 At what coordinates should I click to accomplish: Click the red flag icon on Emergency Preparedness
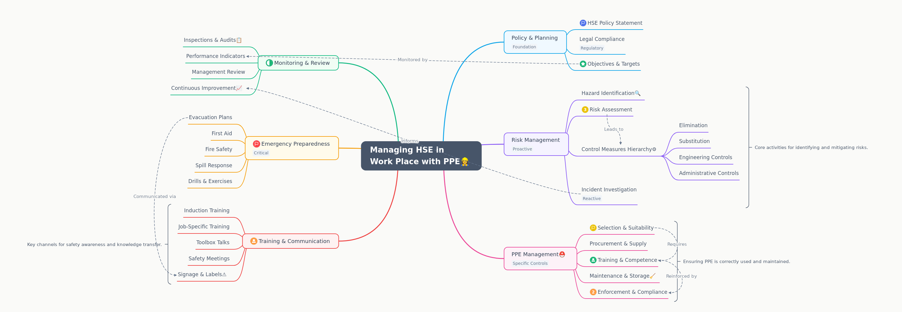256,144
